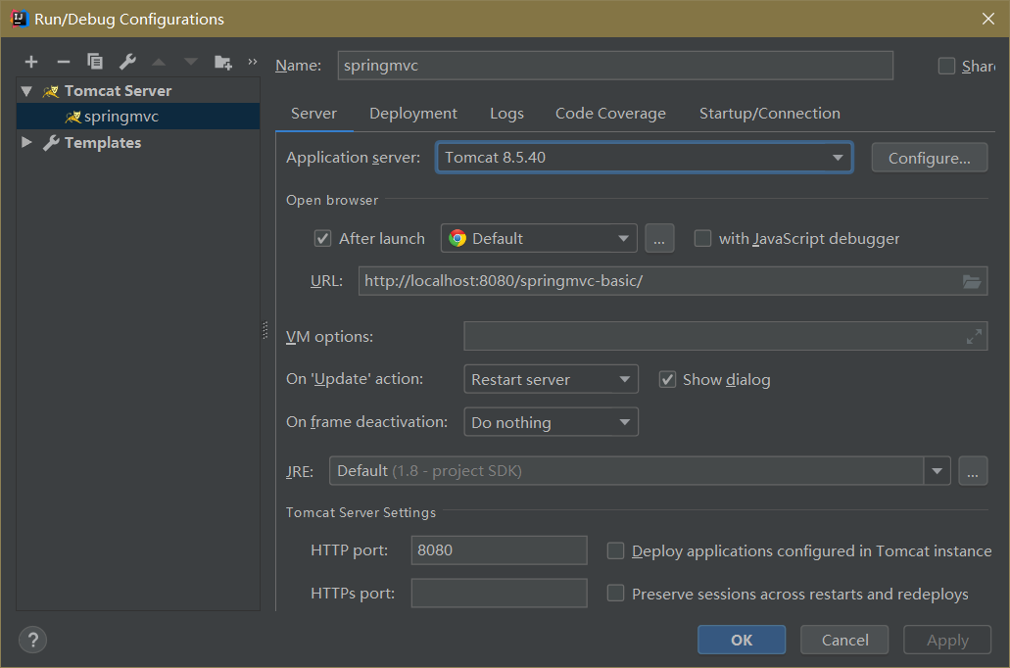Click the Add New Configuration plus icon
The height and width of the screenshot is (668, 1010).
click(31, 62)
